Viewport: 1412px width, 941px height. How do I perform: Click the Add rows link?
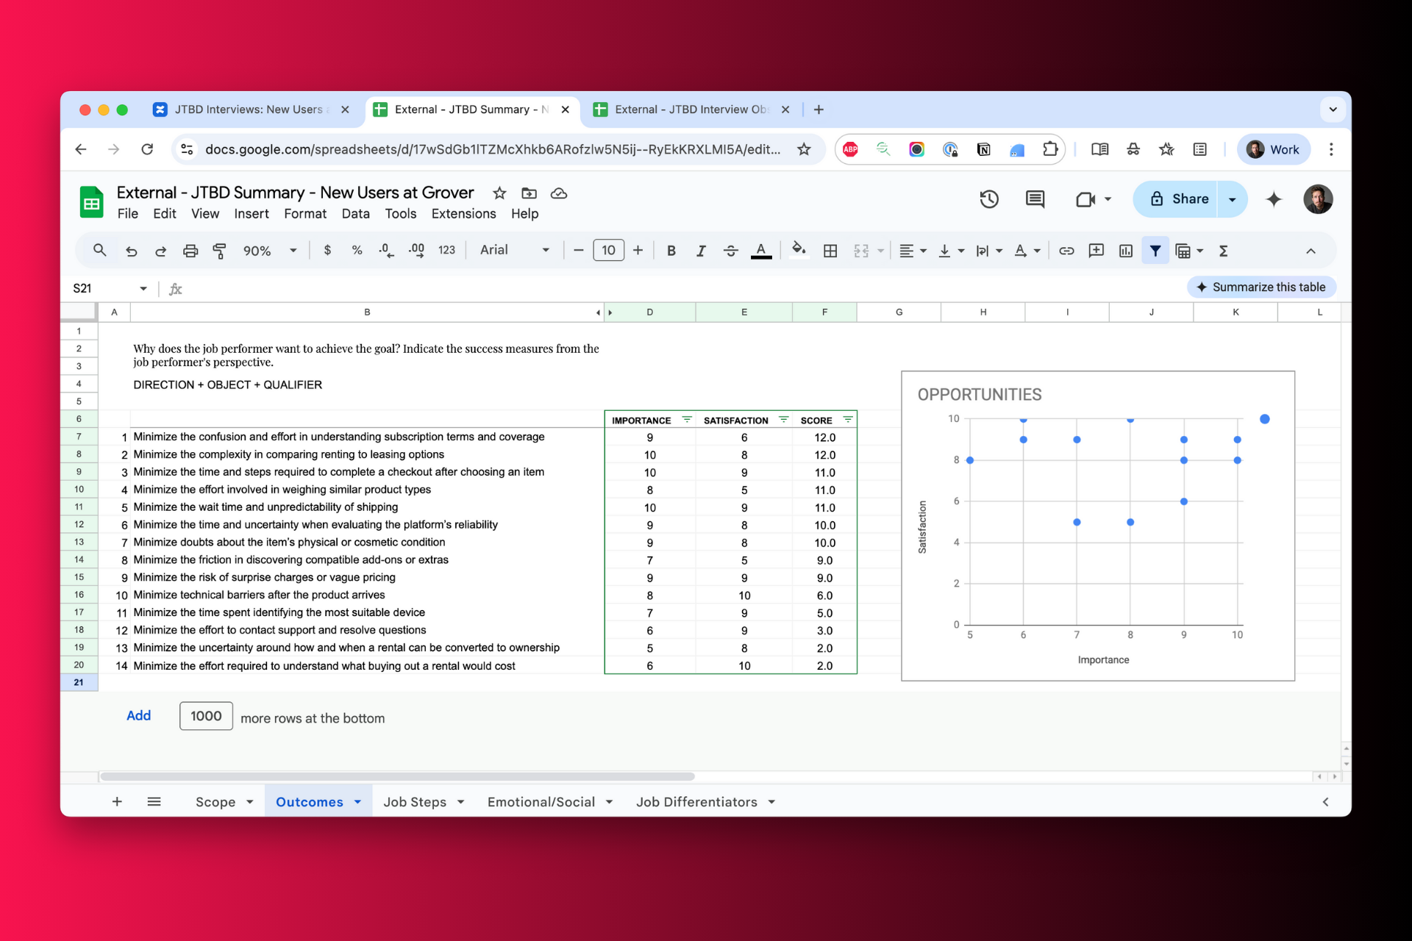click(x=138, y=715)
